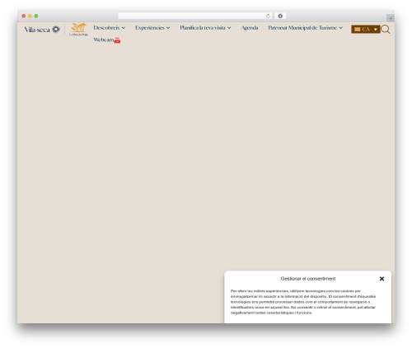Click the macOS yellow minimize button

(30, 16)
